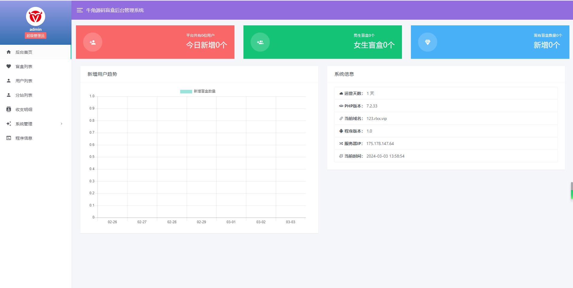This screenshot has width=573, height=288.
Task: Select the 程序信息 panel icon
Action: [9, 138]
